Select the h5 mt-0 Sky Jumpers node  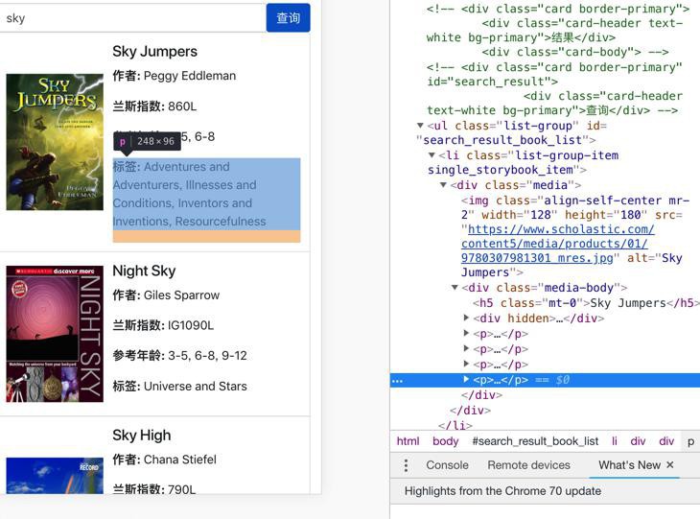tap(586, 303)
